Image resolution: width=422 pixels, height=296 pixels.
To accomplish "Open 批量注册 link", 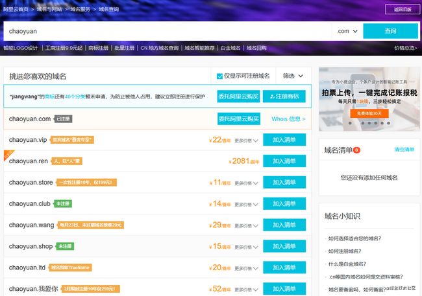I will (125, 48).
